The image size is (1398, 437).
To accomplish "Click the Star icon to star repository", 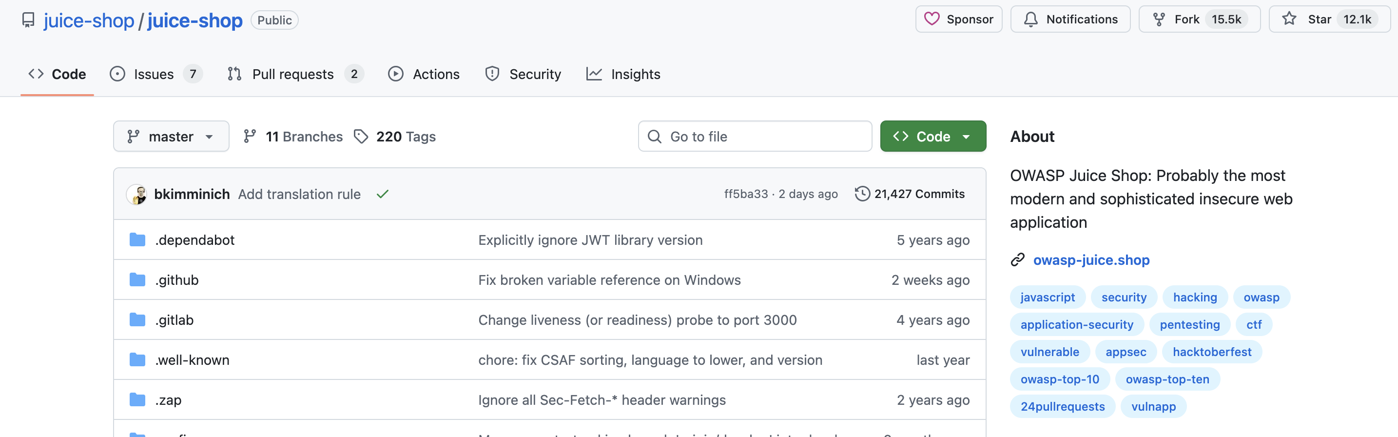I will (1289, 20).
